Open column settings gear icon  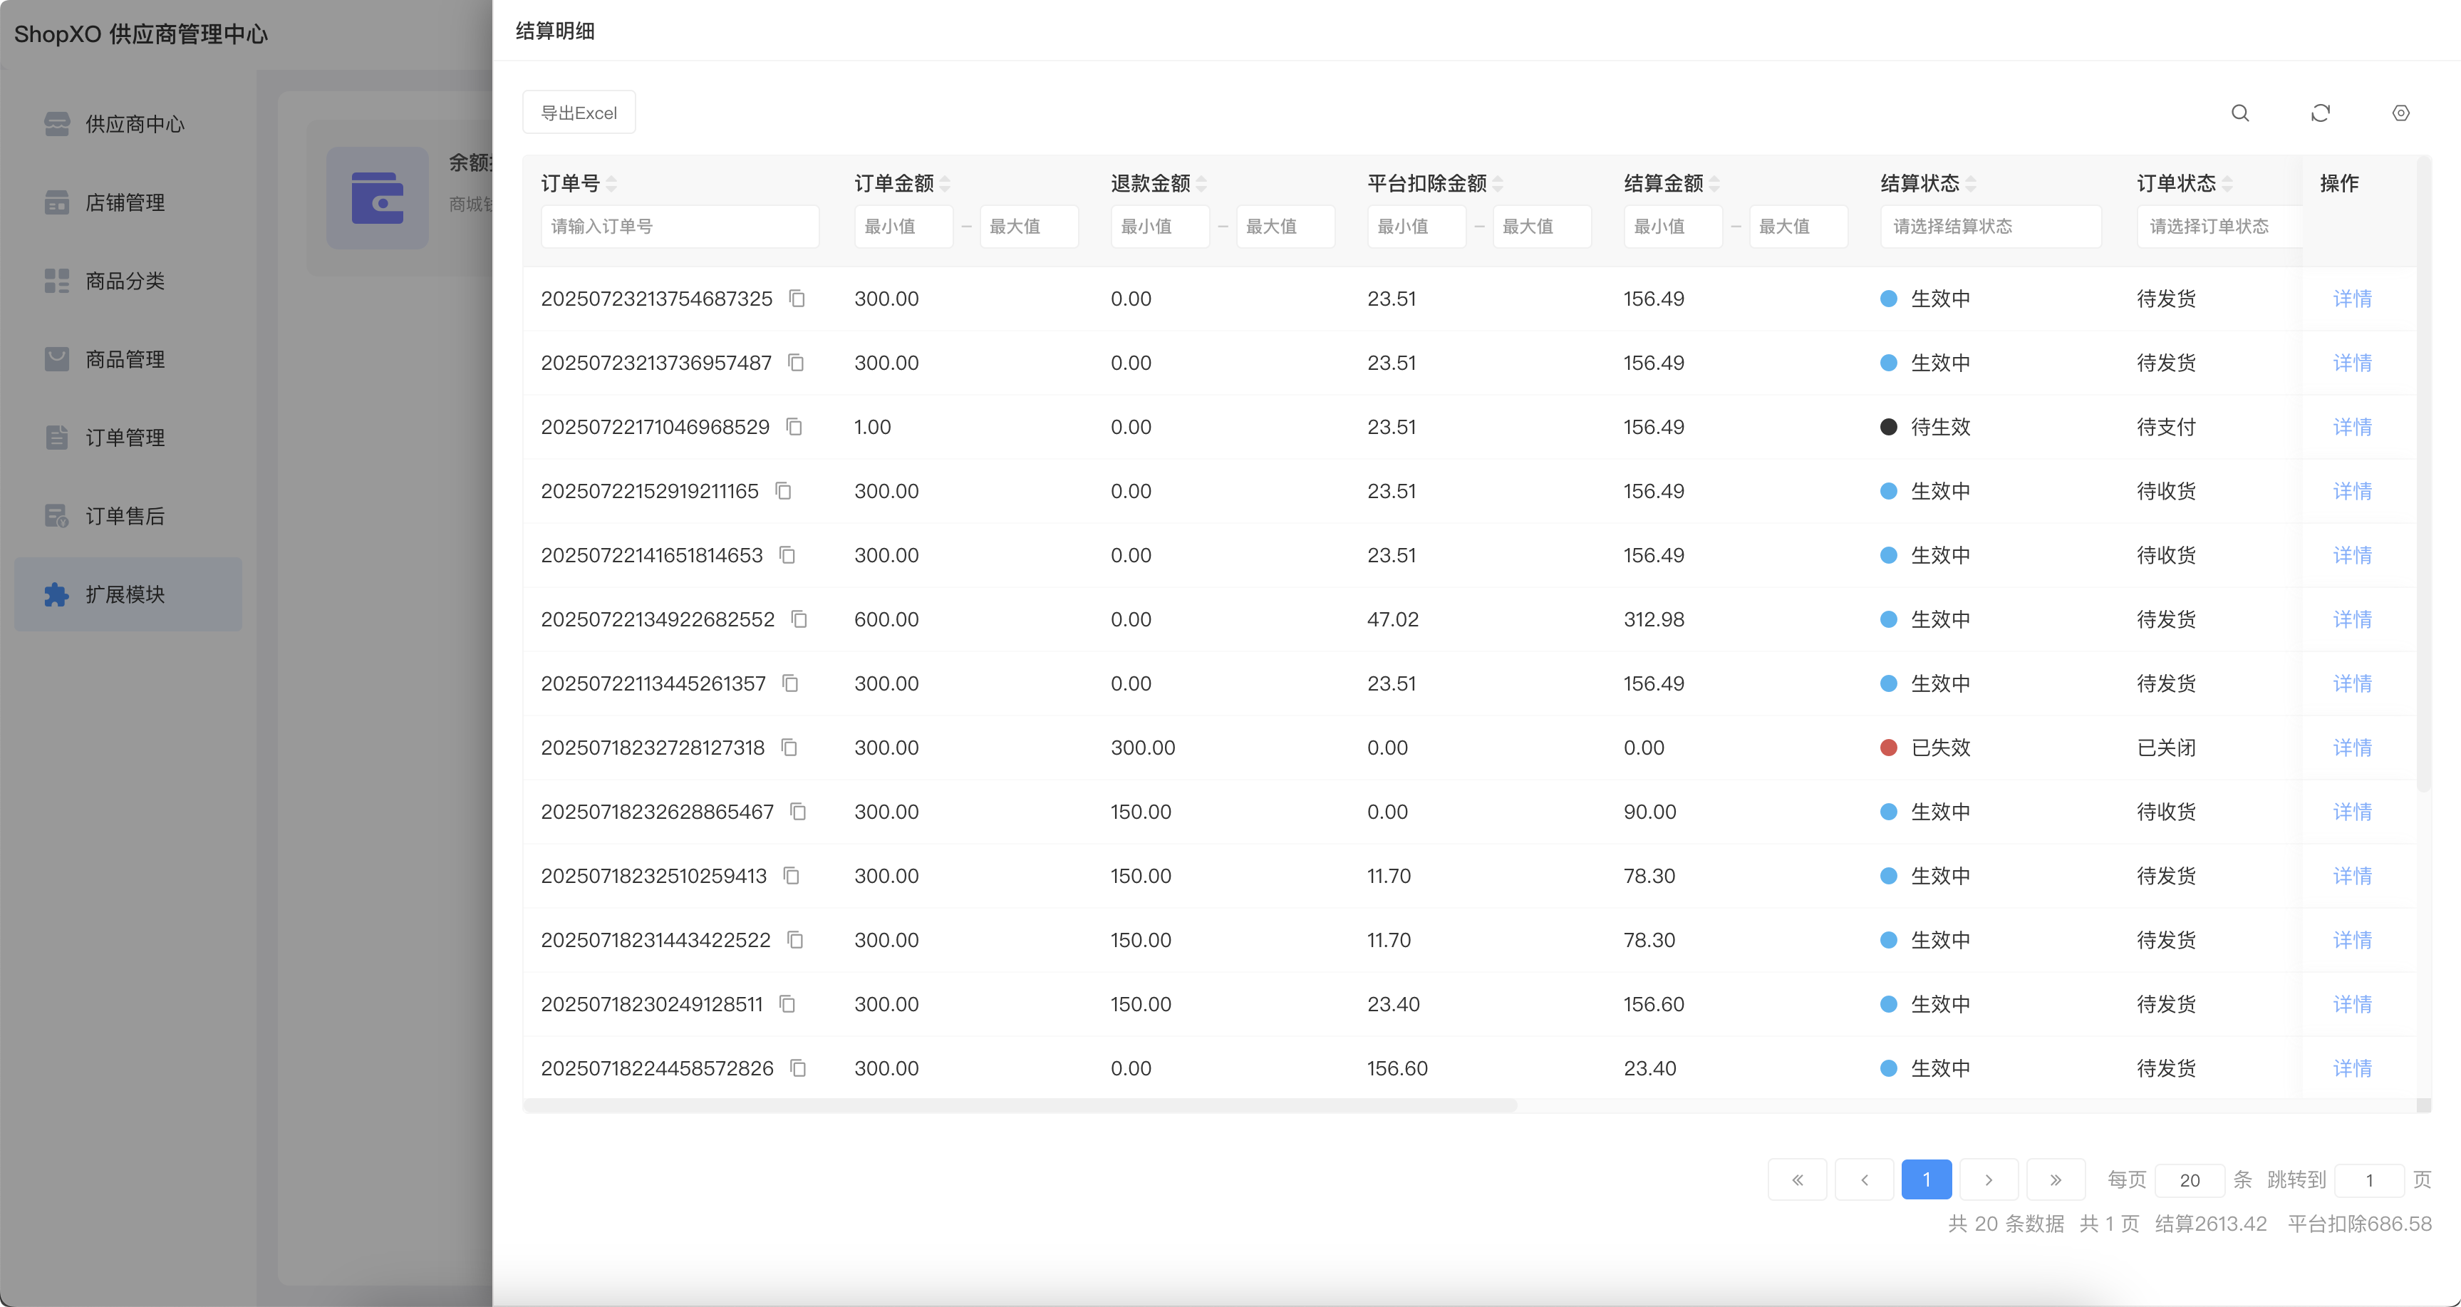[2400, 113]
